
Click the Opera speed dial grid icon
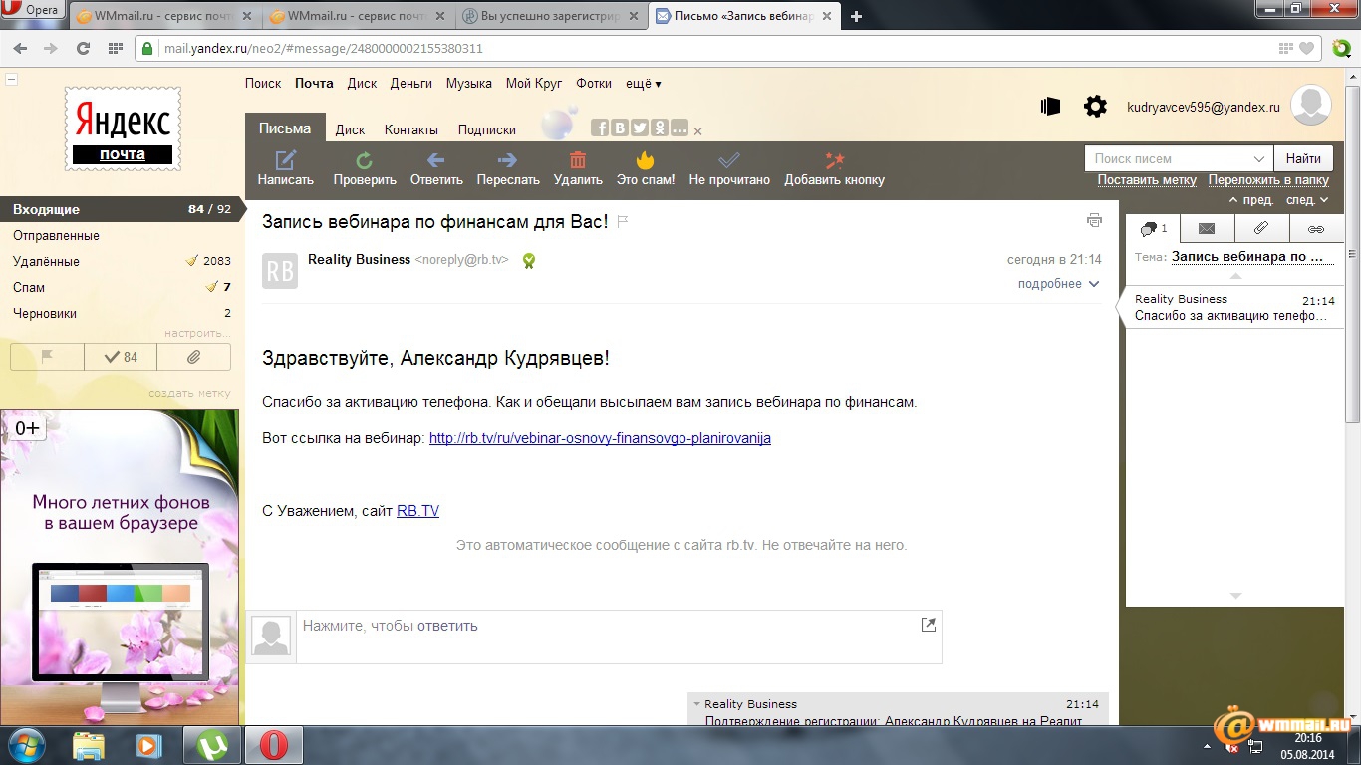click(115, 48)
